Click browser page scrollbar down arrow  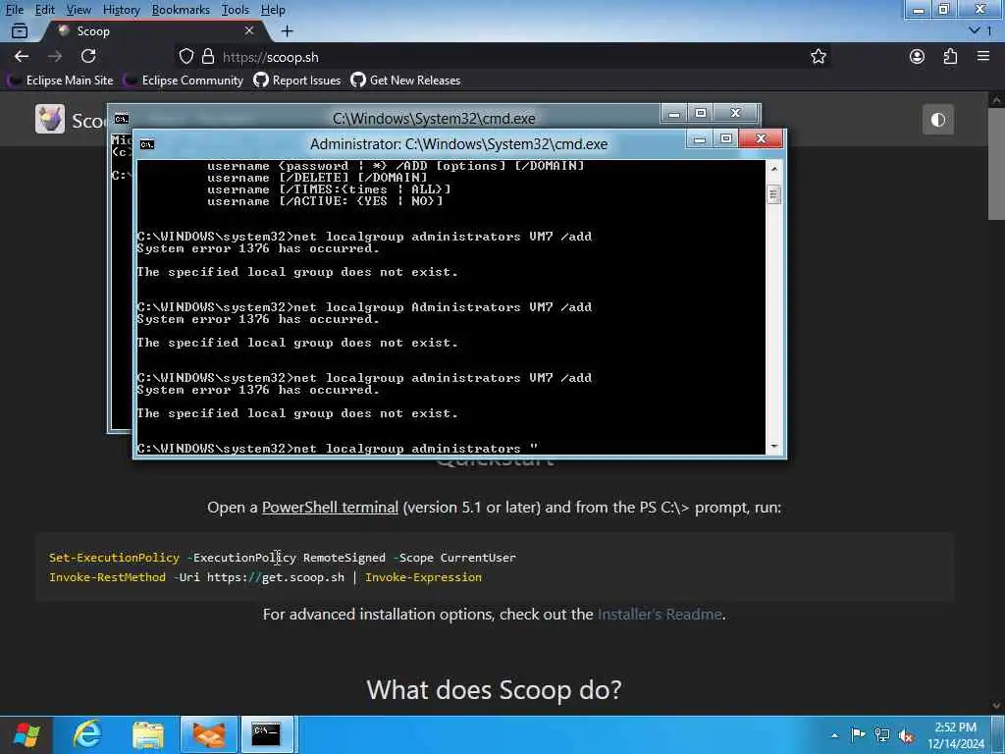tap(996, 706)
